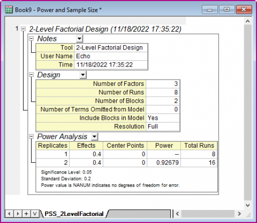Click the Book9 workbook icon in title bar

[9, 10]
